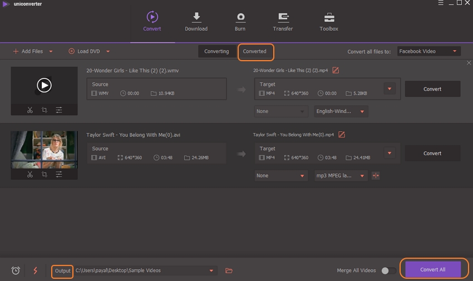Play the Wonder Girls video thumbnail
This screenshot has height=281, width=473.
tap(44, 85)
